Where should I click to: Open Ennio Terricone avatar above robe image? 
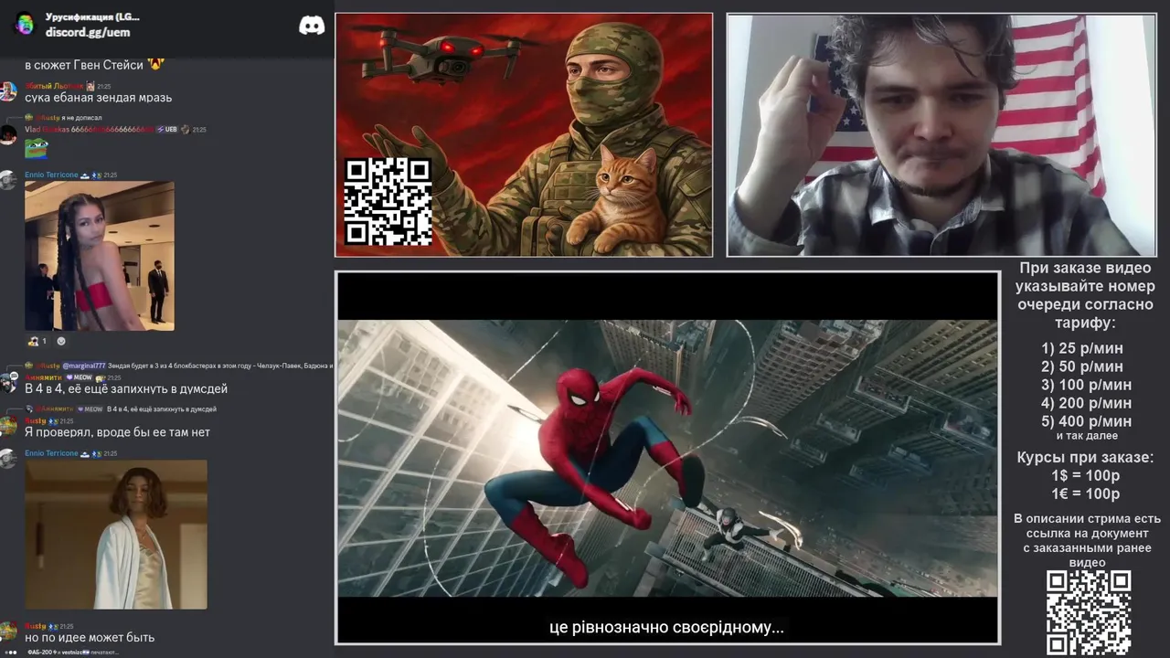pos(8,458)
